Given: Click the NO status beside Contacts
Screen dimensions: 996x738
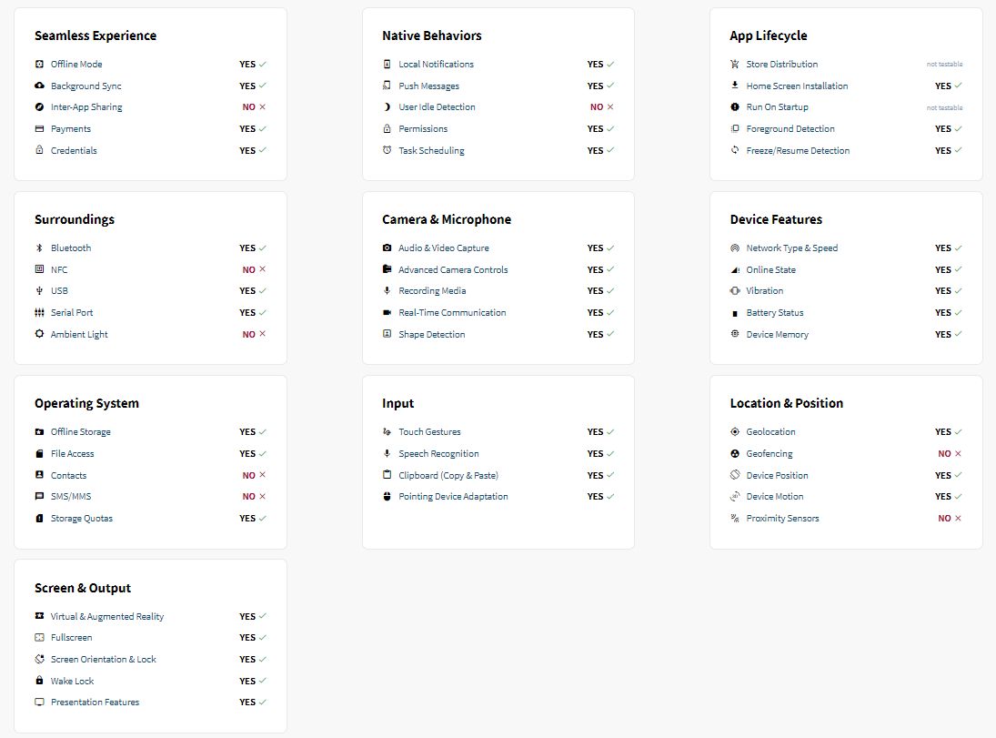Looking at the screenshot, I should (248, 476).
